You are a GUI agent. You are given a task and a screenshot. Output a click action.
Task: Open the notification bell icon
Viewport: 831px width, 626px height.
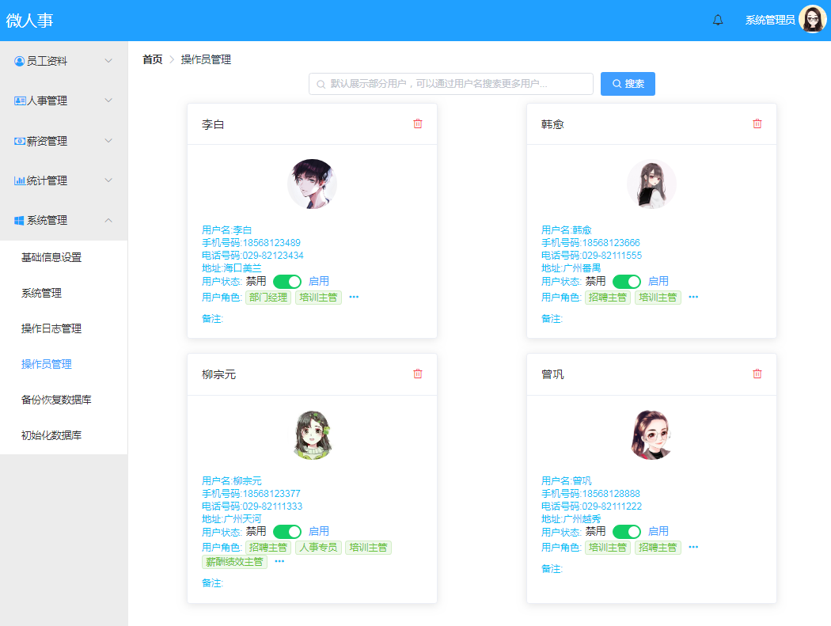(718, 19)
